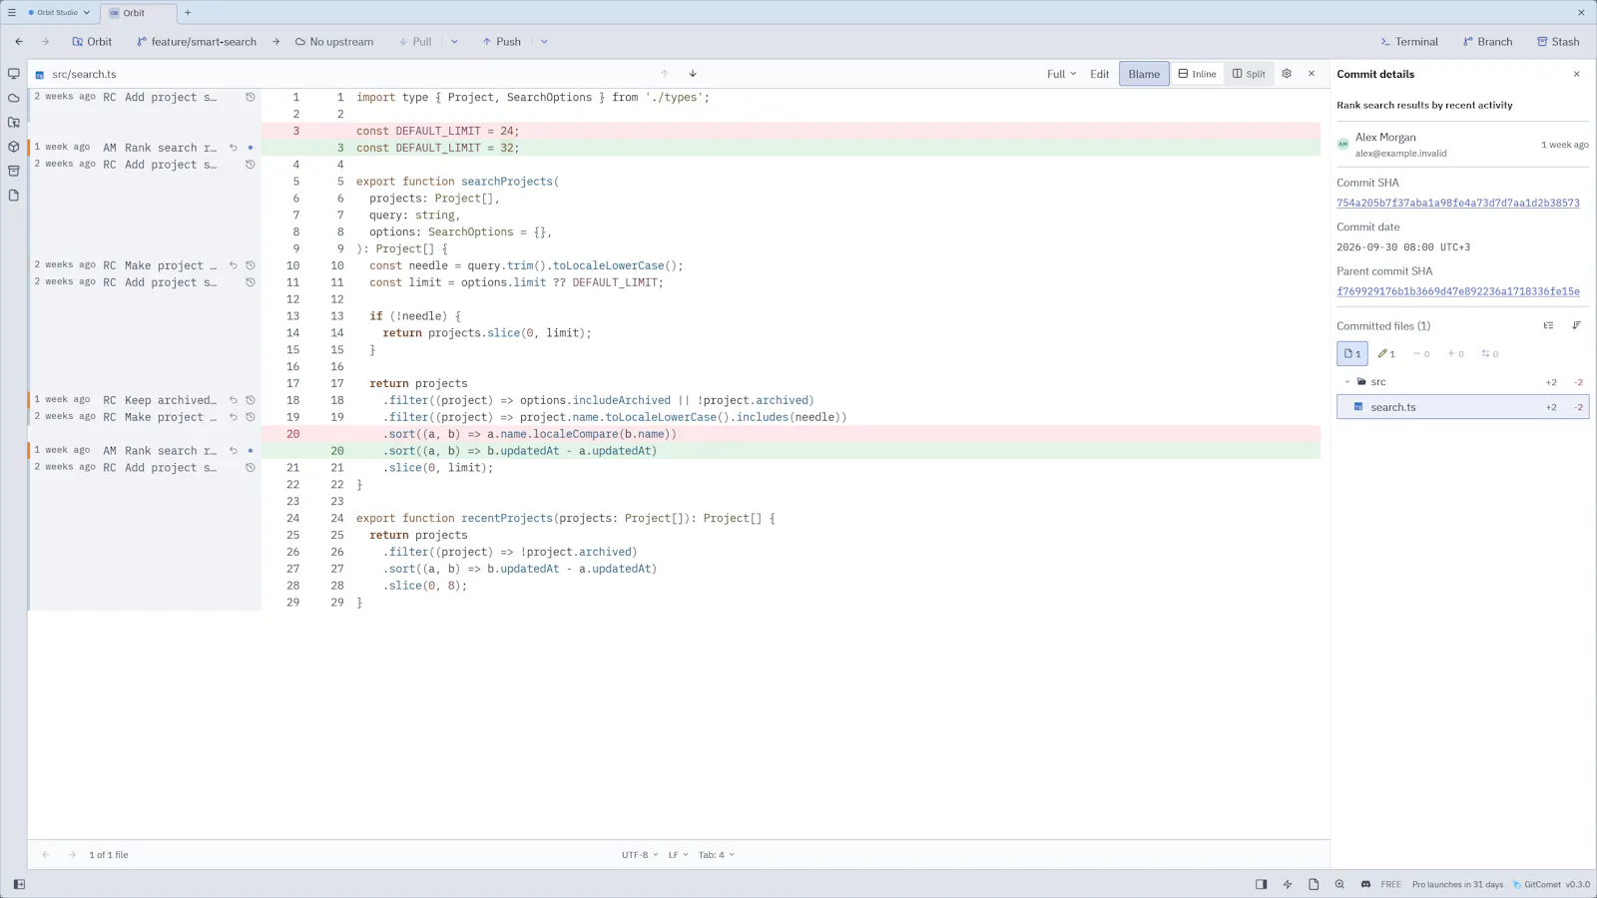Image resolution: width=1597 pixels, height=898 pixels.
Task: Click 'Pro launches in 31 days' notice
Action: (1457, 885)
